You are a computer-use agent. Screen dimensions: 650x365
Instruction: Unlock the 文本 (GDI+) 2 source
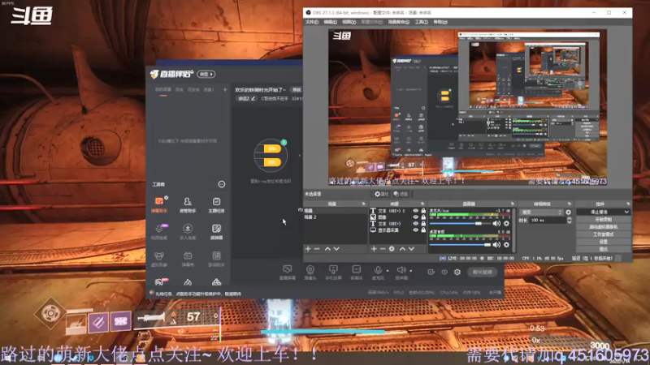[x=423, y=211]
